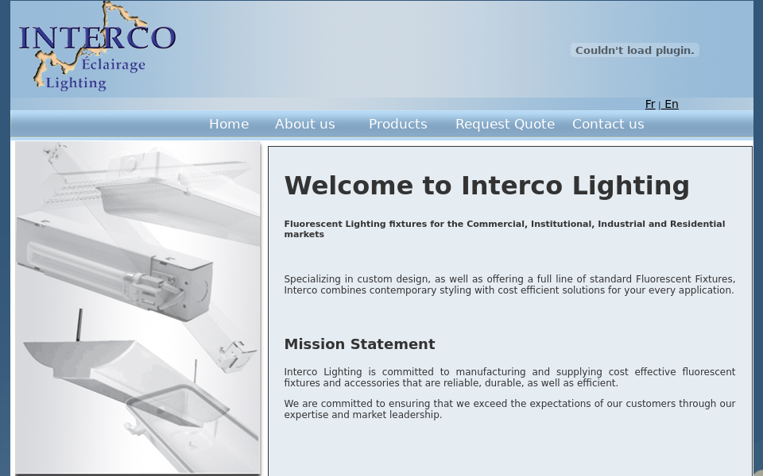Viewport: 763px width, 476px height.
Task: Click the bold Fluorescent Lighting fixtures subtitle
Action: (x=504, y=228)
